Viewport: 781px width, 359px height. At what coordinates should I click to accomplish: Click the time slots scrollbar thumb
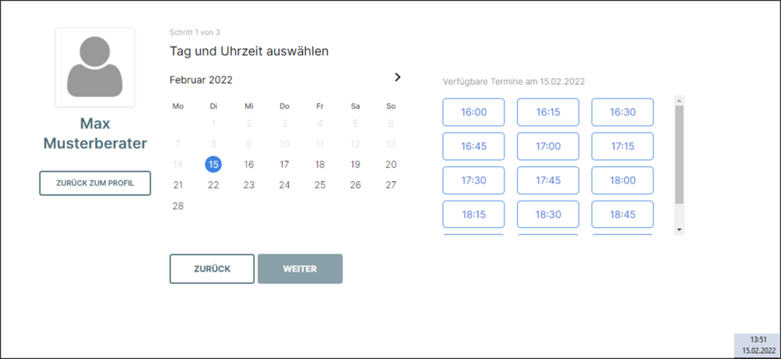click(679, 155)
